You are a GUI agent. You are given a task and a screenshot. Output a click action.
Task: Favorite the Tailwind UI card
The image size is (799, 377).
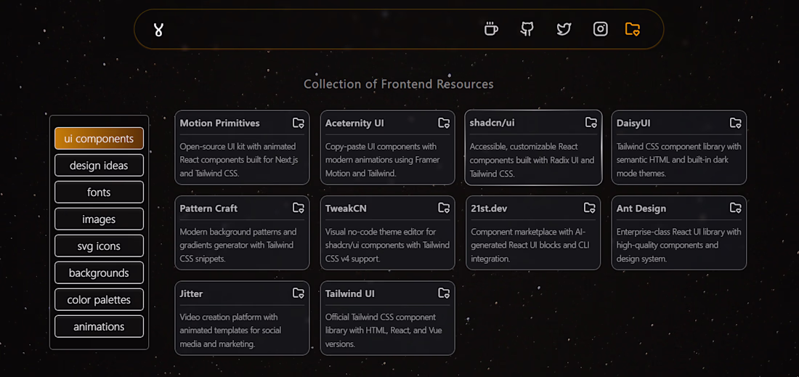[444, 293]
